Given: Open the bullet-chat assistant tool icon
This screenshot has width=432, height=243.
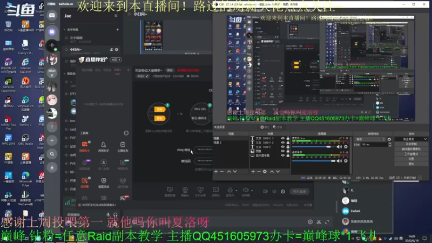Looking at the screenshot, I should coord(85,146).
